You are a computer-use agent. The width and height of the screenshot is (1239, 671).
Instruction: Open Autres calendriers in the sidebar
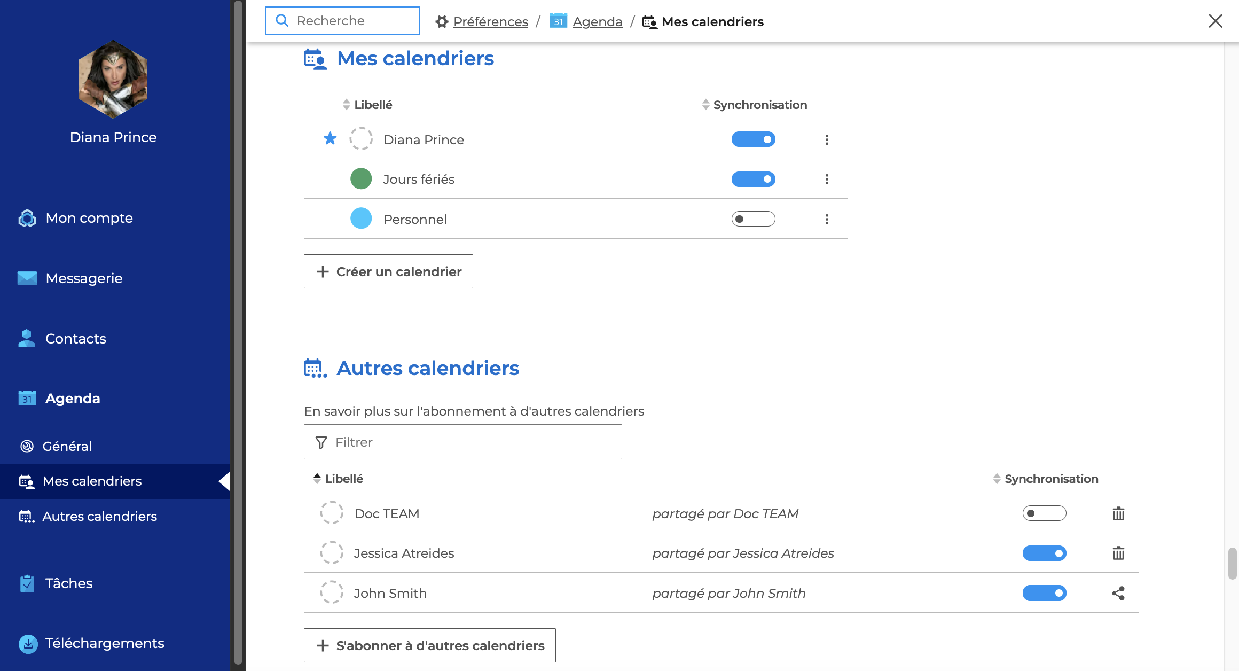click(x=99, y=516)
